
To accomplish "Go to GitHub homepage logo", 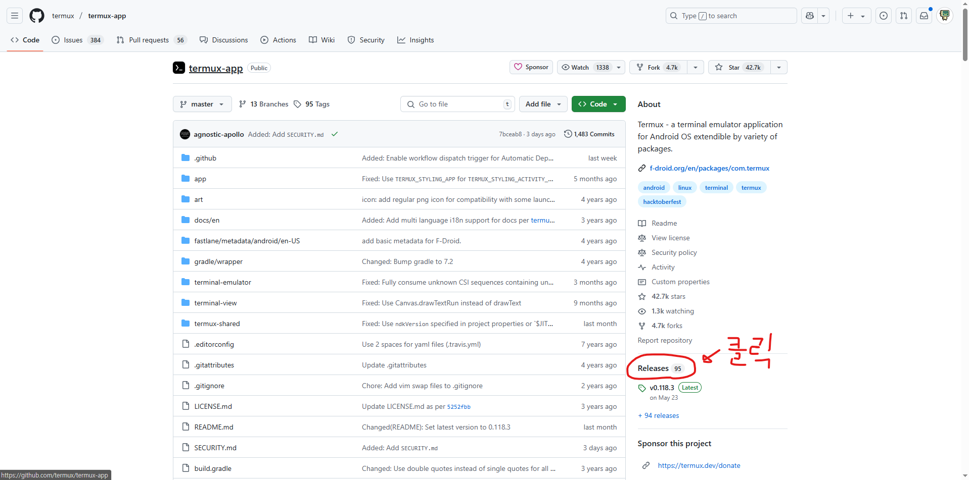I will [x=37, y=16].
